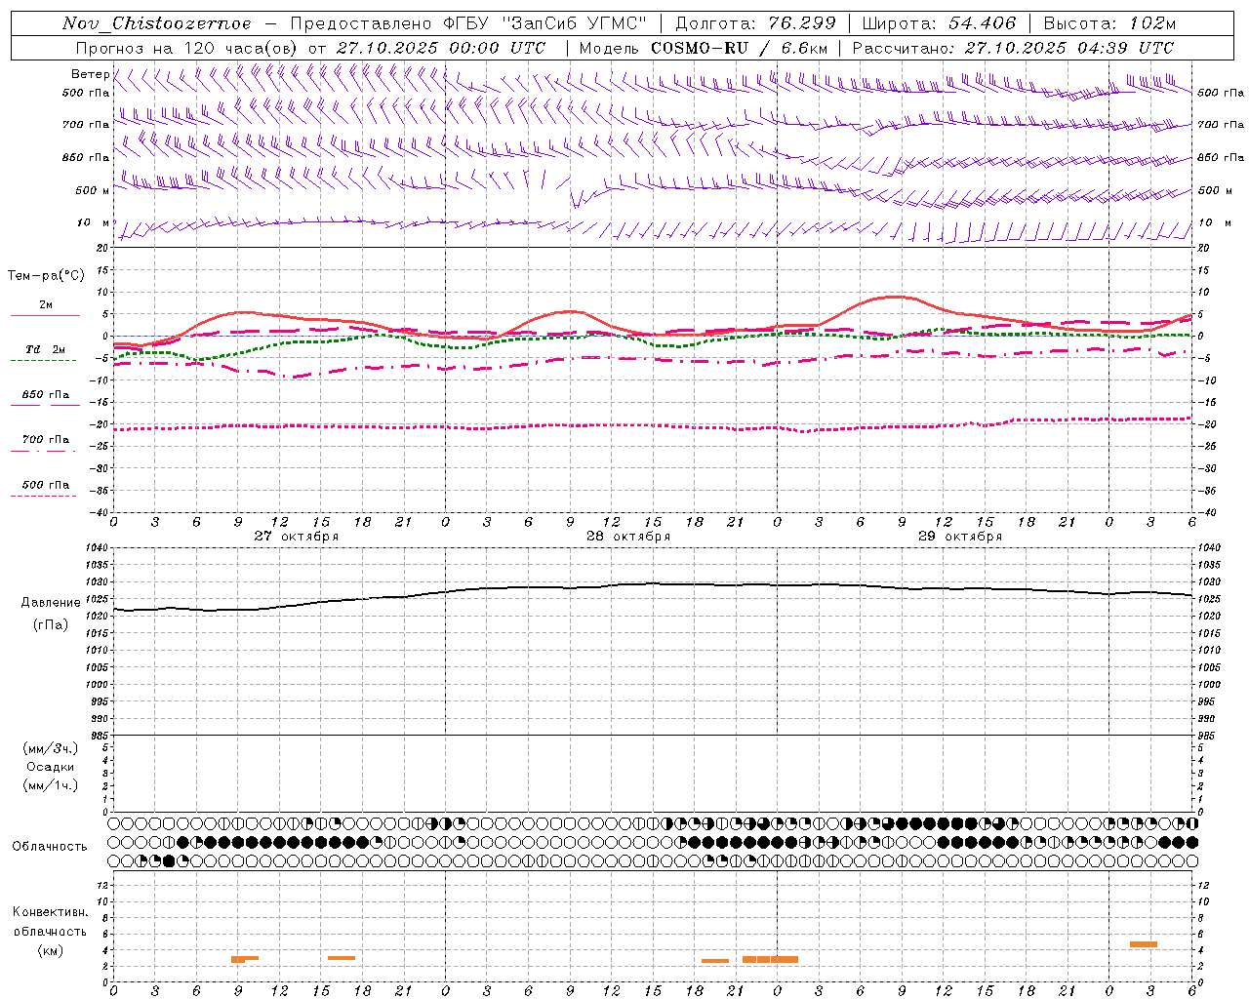Click the Рассчитано: 27.10.2025 04:39 UTC text
1249x999 pixels.
(1013, 48)
